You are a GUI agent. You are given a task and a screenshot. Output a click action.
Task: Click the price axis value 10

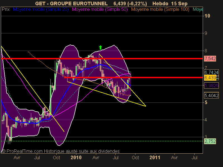point(207,16)
